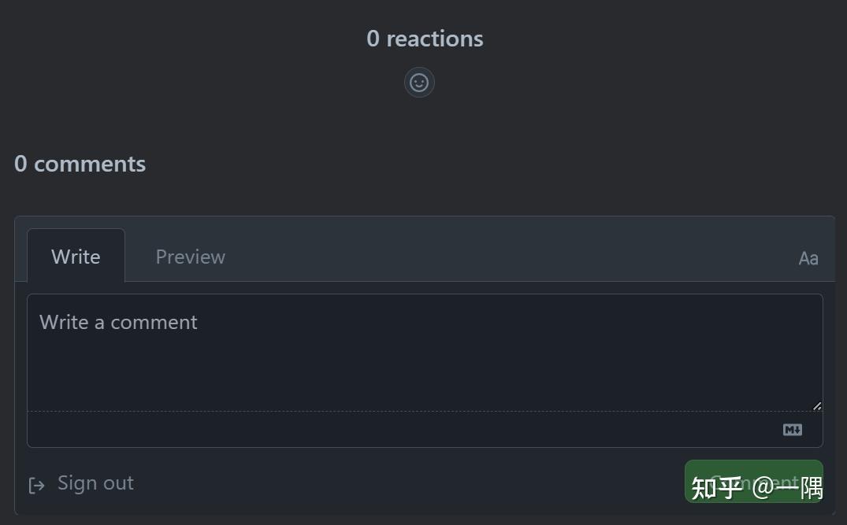The width and height of the screenshot is (847, 525).
Task: Open the emoji reaction picker smiley
Action: tap(419, 82)
